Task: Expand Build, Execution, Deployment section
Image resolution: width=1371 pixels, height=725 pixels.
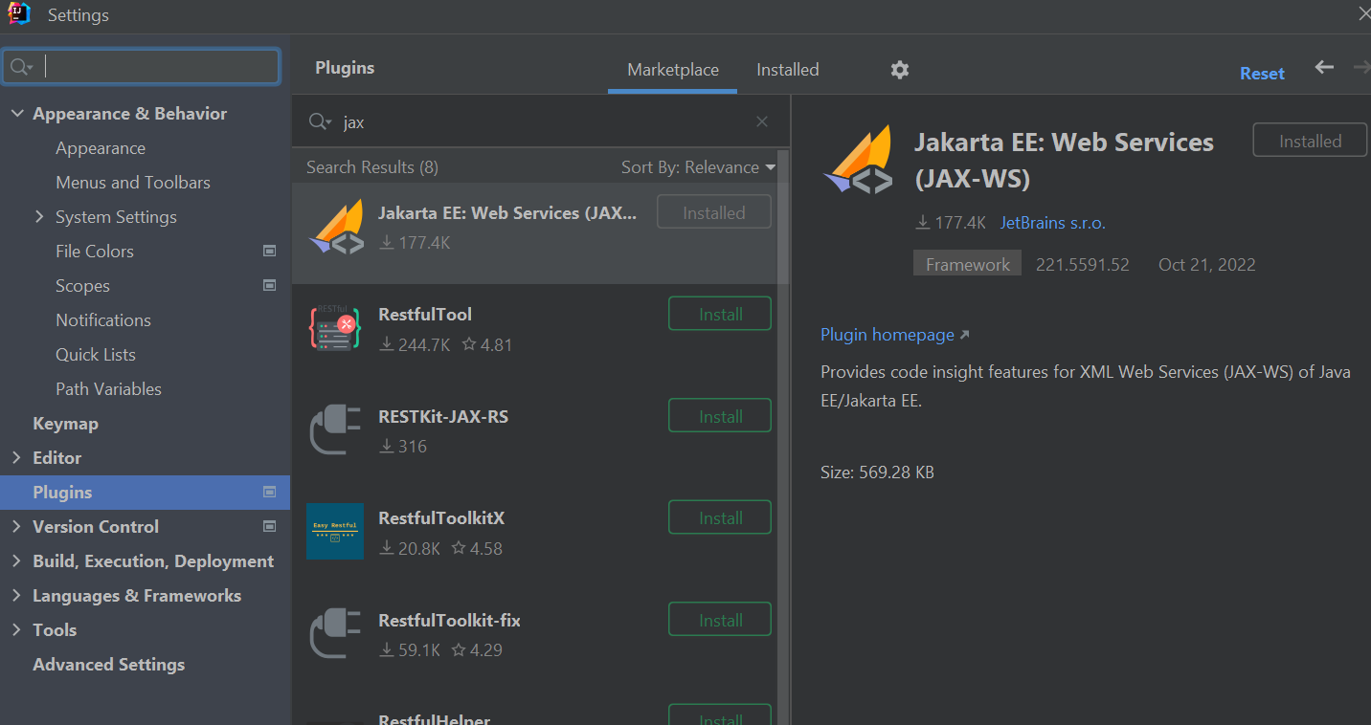Action: 16,561
